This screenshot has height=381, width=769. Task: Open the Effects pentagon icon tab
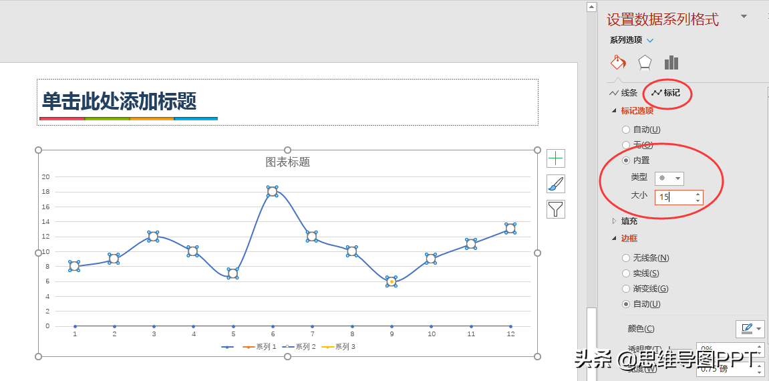pyautogui.click(x=645, y=62)
